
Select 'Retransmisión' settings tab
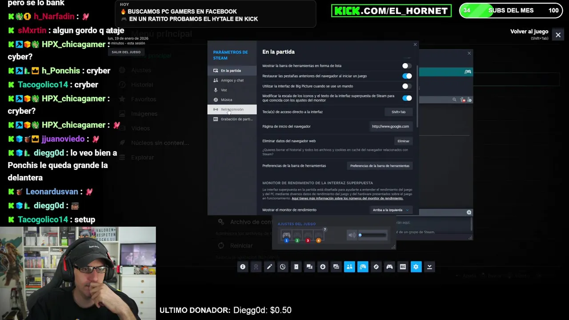coord(232,109)
